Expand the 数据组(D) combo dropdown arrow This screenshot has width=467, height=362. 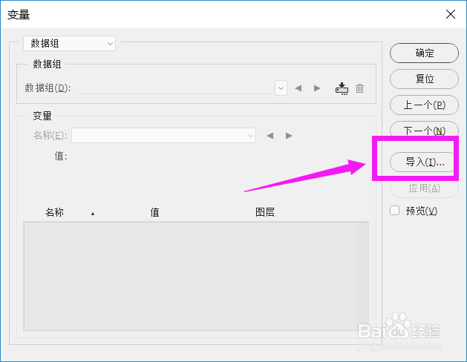pyautogui.click(x=281, y=88)
